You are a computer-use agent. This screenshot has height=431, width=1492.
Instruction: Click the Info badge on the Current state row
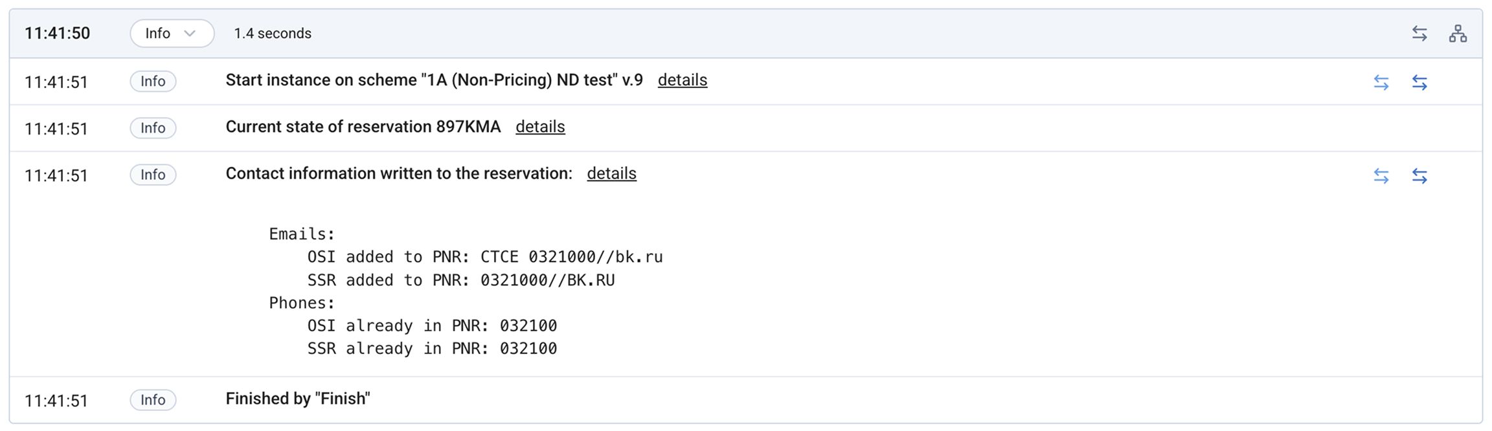point(153,128)
